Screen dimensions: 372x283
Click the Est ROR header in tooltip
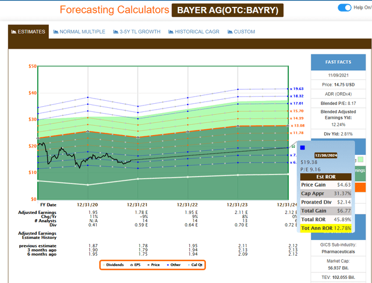(x=325, y=177)
